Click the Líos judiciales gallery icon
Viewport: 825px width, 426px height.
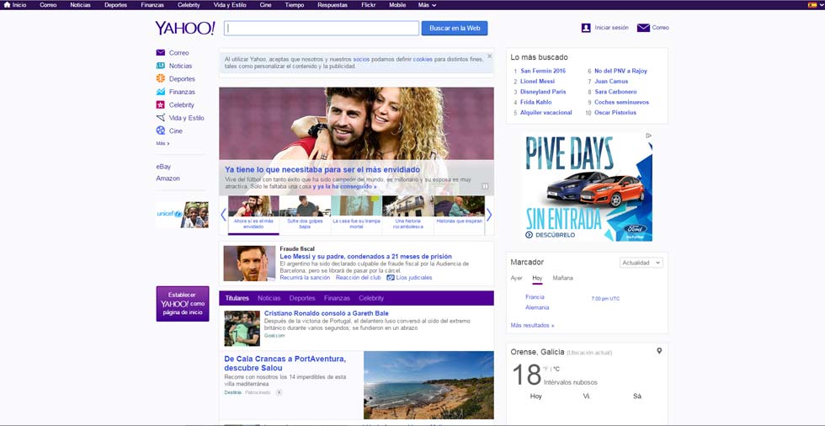(391, 278)
